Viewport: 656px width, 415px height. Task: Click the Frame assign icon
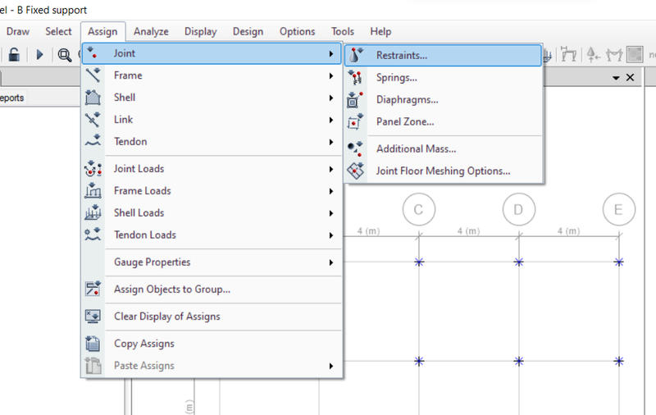(93, 75)
